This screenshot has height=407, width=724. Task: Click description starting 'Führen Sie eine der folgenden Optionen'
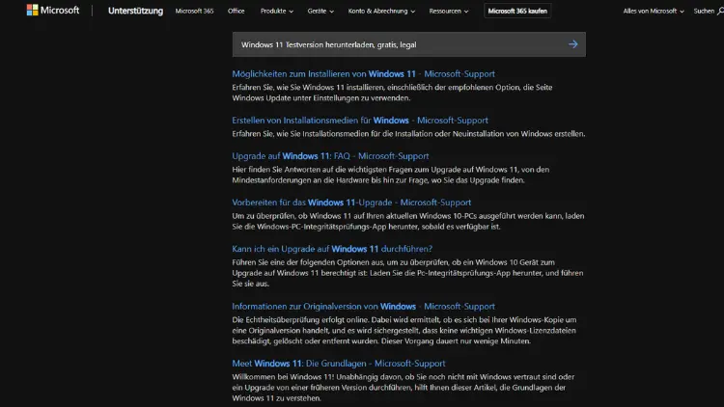407,273
